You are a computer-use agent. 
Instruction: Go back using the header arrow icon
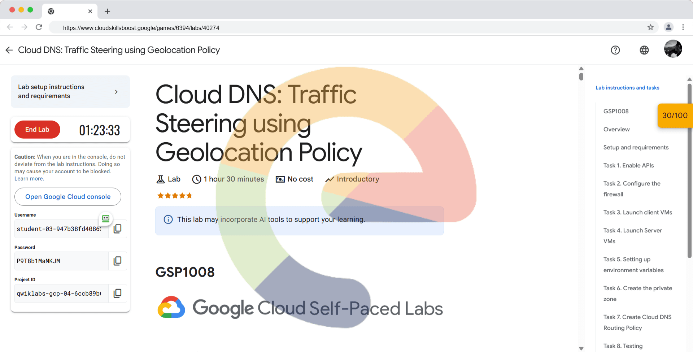tap(9, 50)
